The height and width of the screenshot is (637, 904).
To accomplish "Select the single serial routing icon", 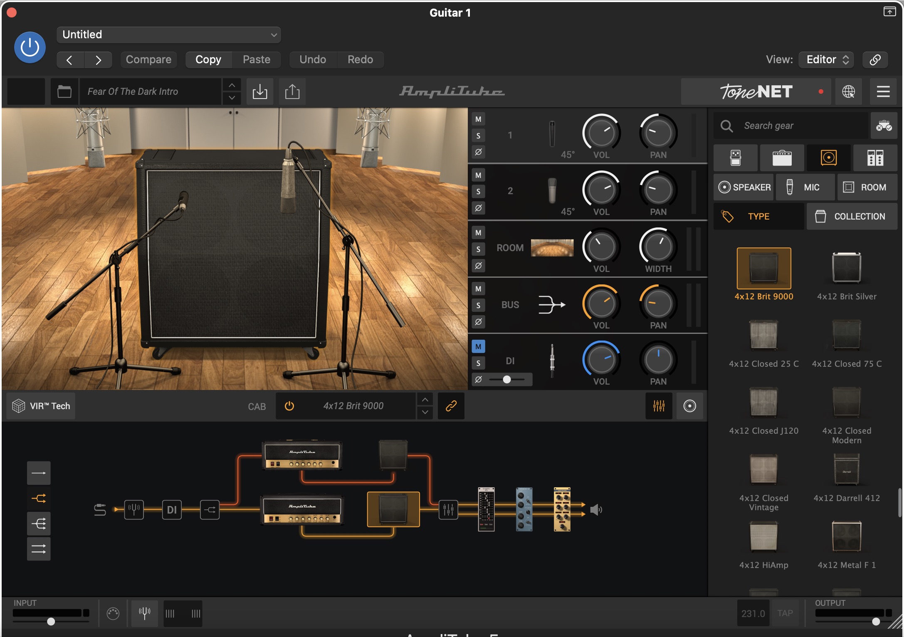I will (39, 473).
